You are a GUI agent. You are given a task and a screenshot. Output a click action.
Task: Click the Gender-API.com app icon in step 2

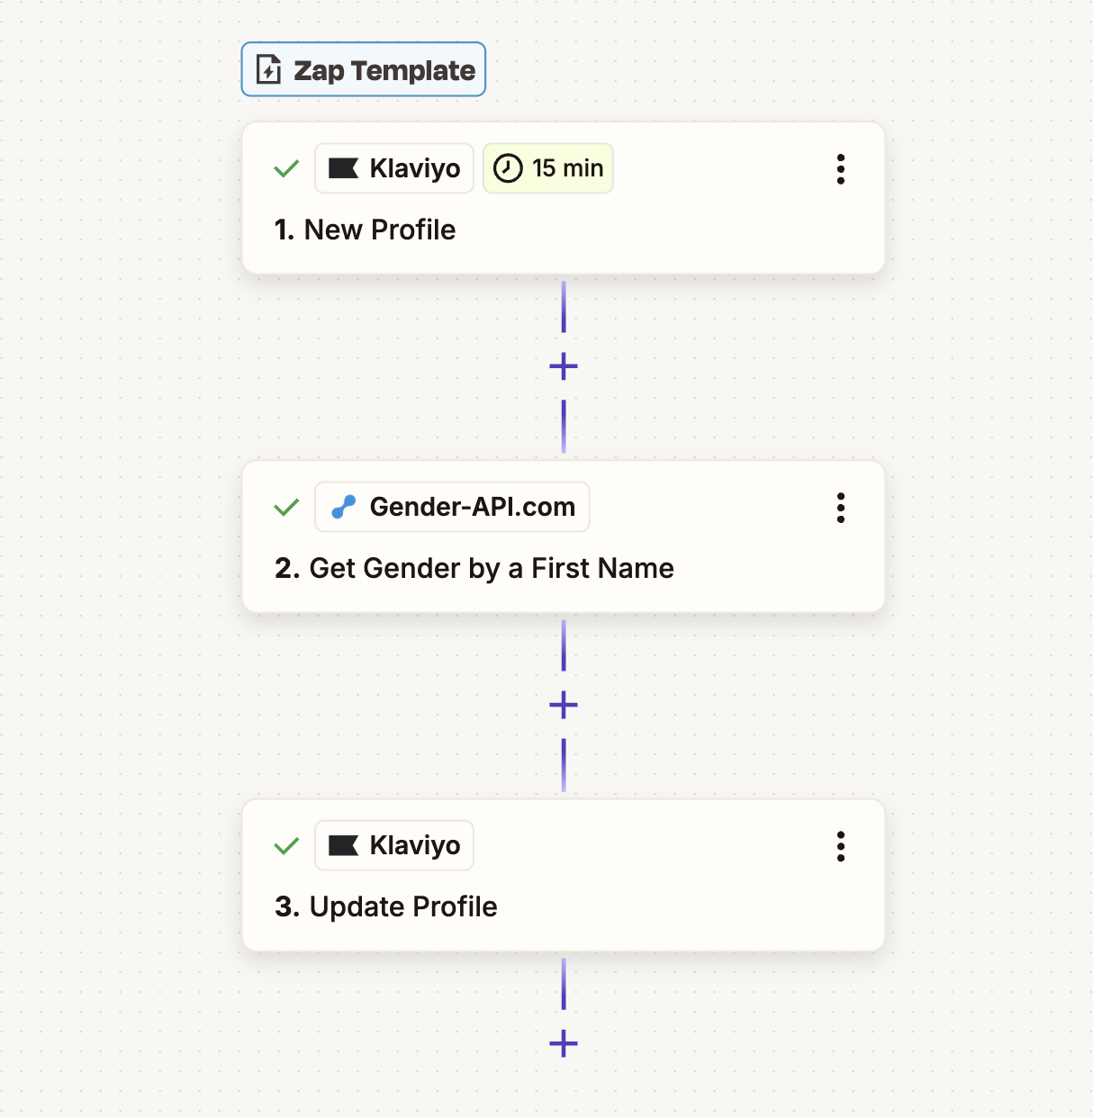345,507
